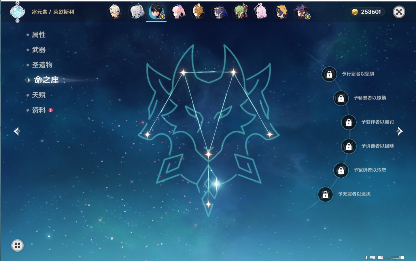
Task: Open the 圣遗物 artifacts tab
Action: [x=42, y=65]
